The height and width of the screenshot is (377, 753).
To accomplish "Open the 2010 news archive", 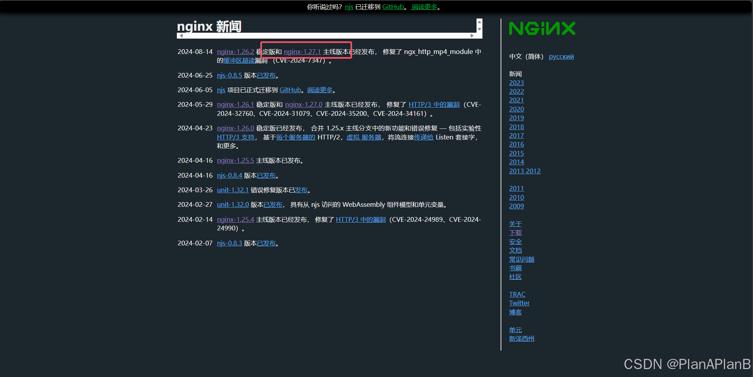I will pos(516,198).
